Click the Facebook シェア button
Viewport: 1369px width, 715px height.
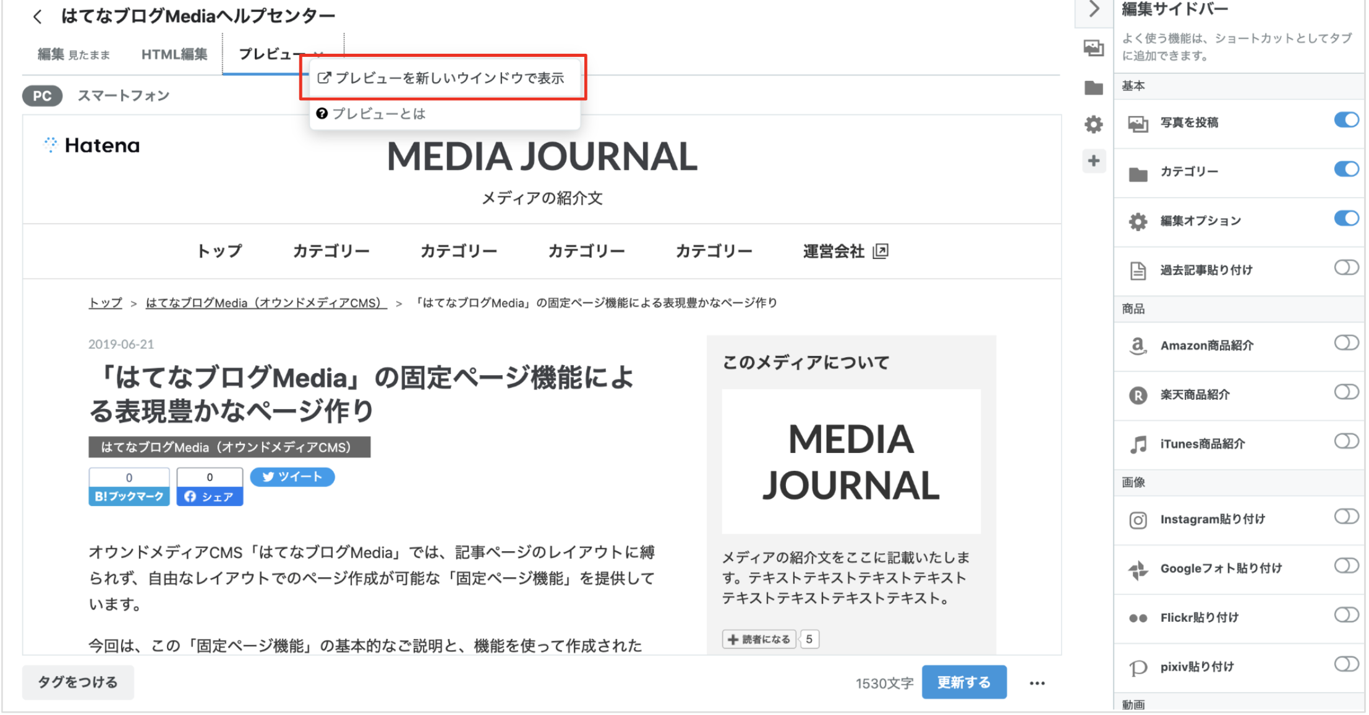pos(210,496)
